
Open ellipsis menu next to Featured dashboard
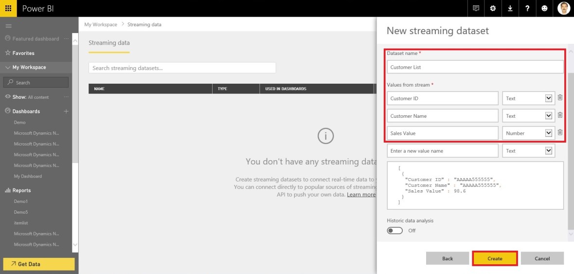coord(66,38)
